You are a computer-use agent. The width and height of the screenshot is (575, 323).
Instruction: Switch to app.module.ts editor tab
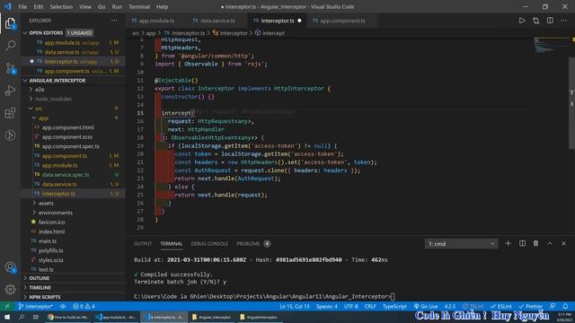click(x=155, y=21)
